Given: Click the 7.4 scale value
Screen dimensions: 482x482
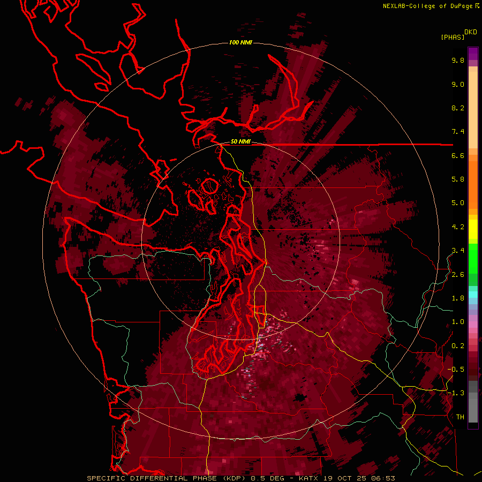Looking at the screenshot, I should coord(458,132).
